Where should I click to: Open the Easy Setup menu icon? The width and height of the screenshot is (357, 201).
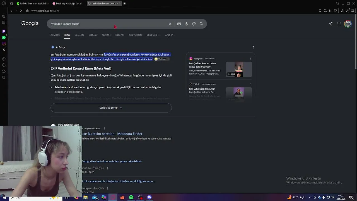(353, 11)
